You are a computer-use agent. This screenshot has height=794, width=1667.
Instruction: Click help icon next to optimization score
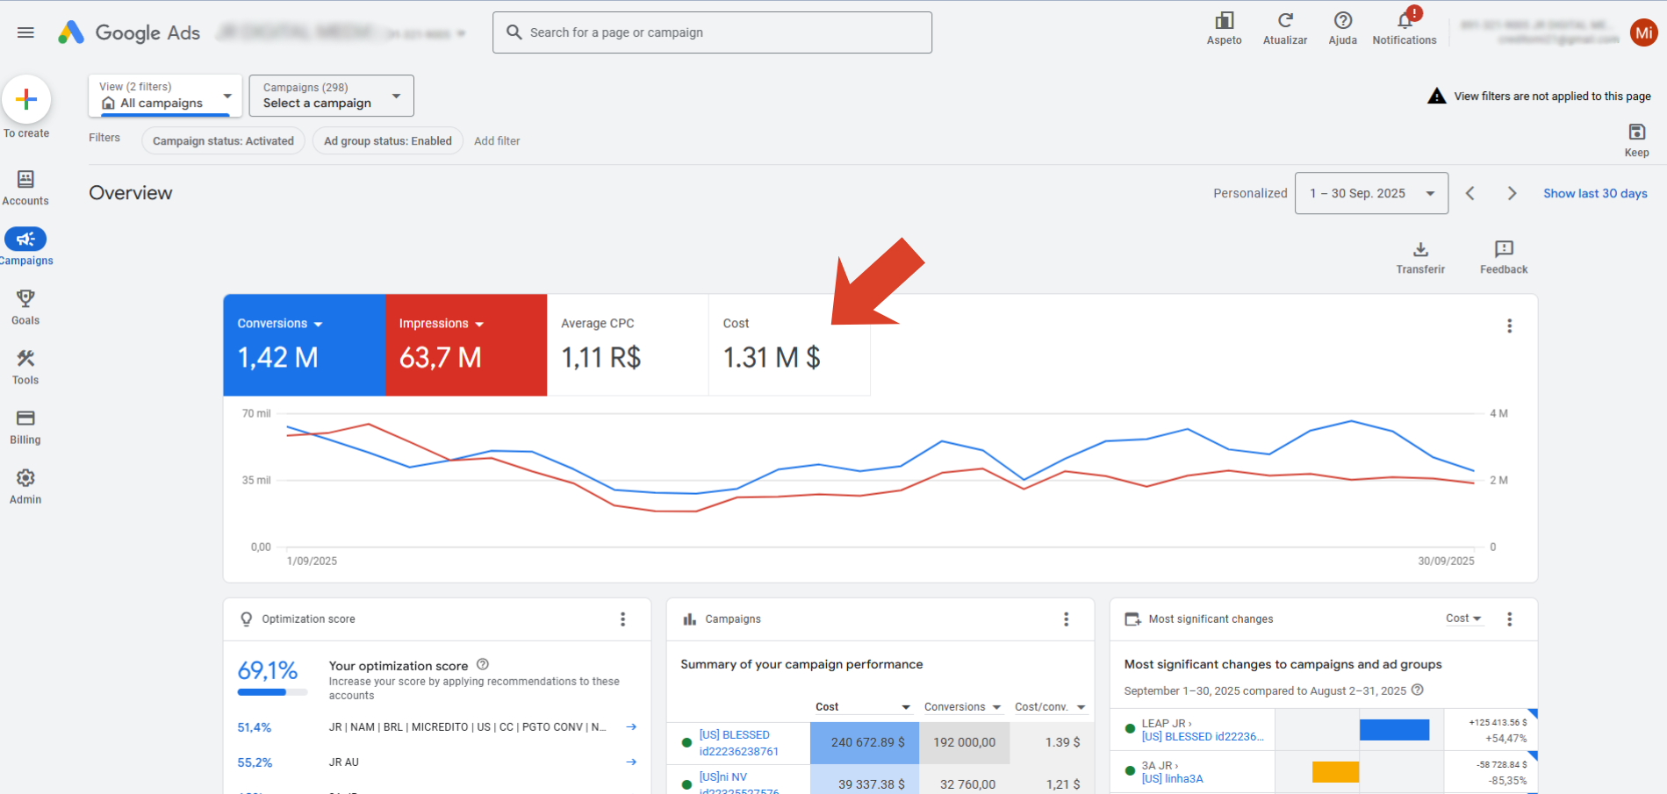[x=483, y=665]
